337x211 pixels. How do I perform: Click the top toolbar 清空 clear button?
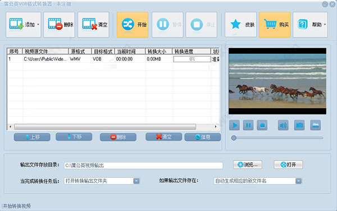coord(93,25)
